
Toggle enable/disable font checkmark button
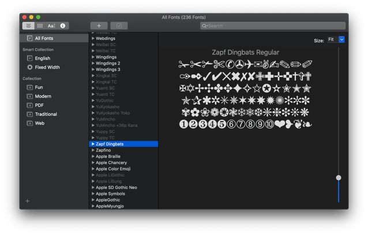(x=119, y=26)
